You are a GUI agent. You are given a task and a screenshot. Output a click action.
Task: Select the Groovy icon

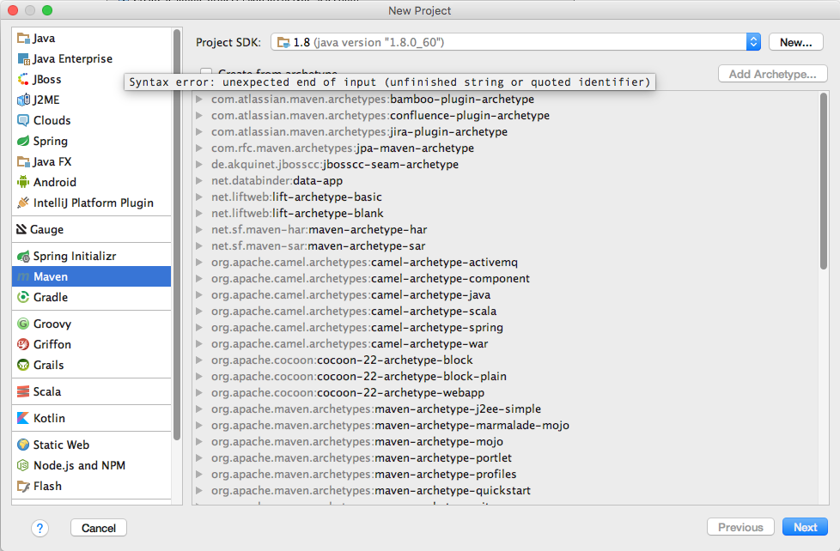click(x=23, y=324)
